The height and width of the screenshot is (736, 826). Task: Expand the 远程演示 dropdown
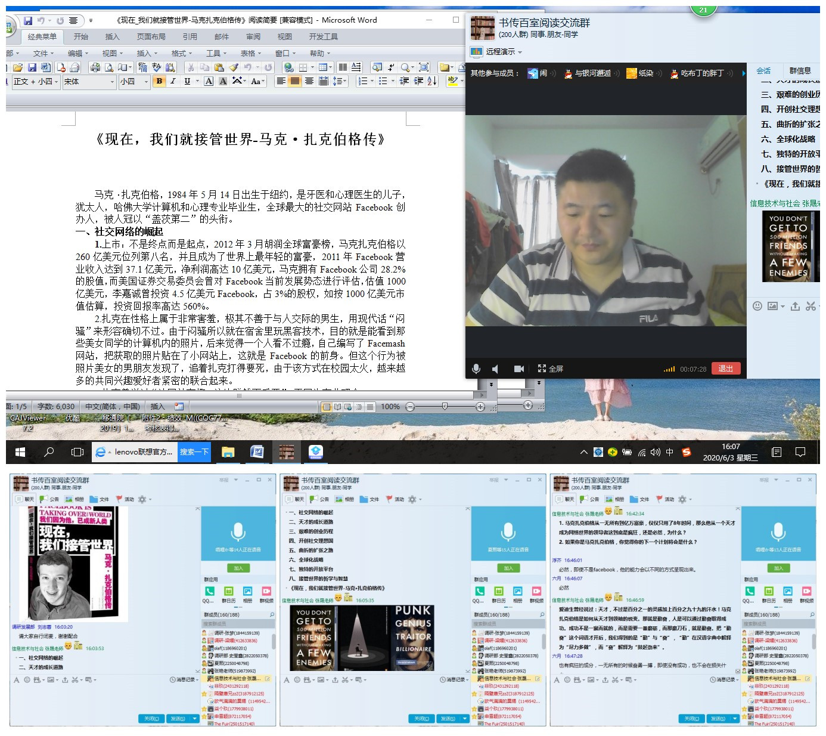(520, 52)
